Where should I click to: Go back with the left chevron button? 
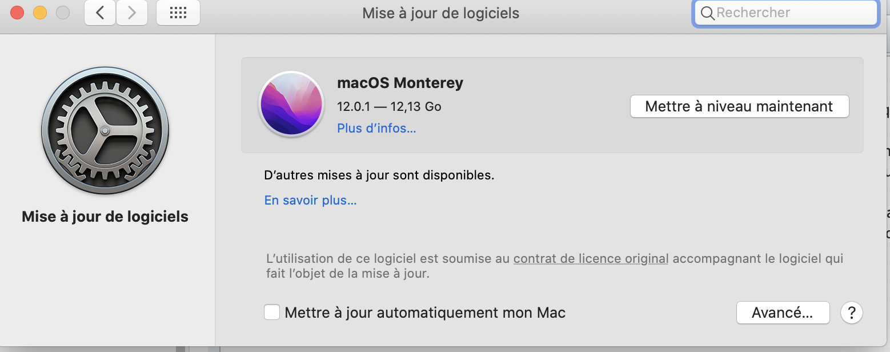[x=100, y=13]
